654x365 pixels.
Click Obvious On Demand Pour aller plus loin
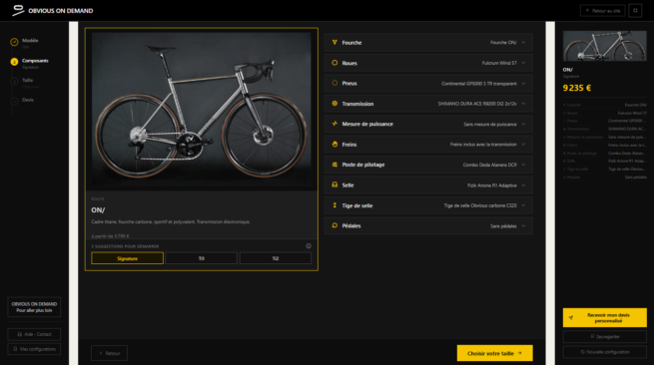coord(34,307)
